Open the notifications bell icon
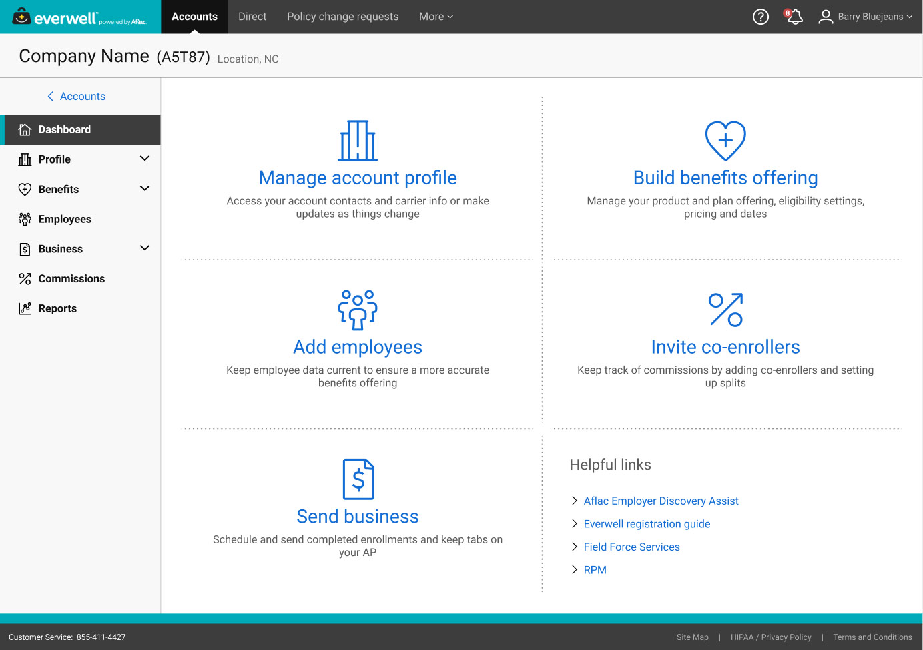The image size is (923, 650). point(794,17)
